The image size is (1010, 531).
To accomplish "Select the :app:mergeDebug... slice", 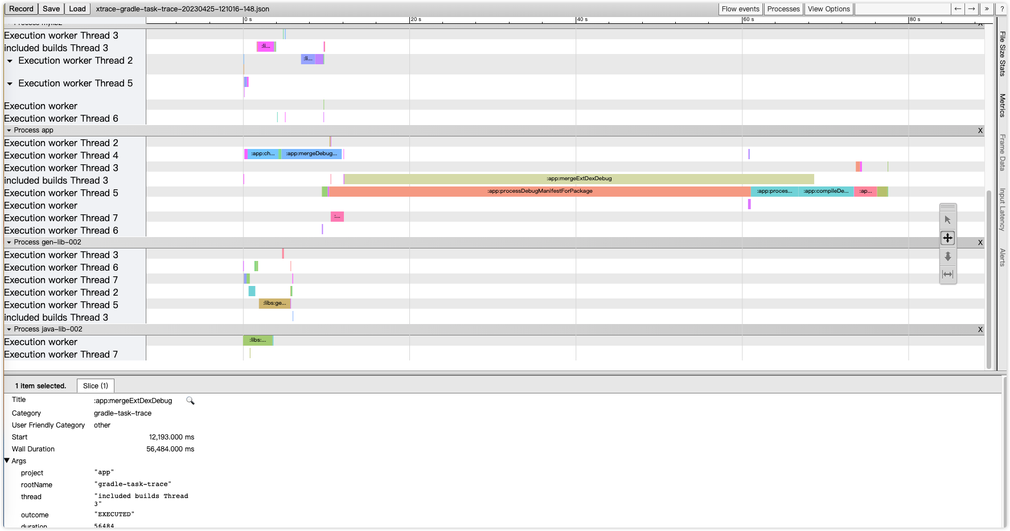I will (311, 154).
